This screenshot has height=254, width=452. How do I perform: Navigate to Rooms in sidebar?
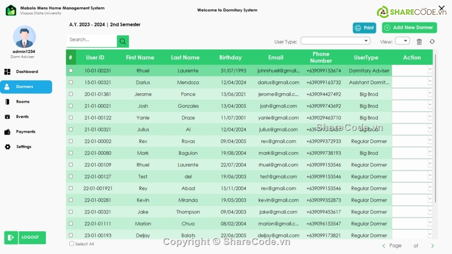pos(22,102)
